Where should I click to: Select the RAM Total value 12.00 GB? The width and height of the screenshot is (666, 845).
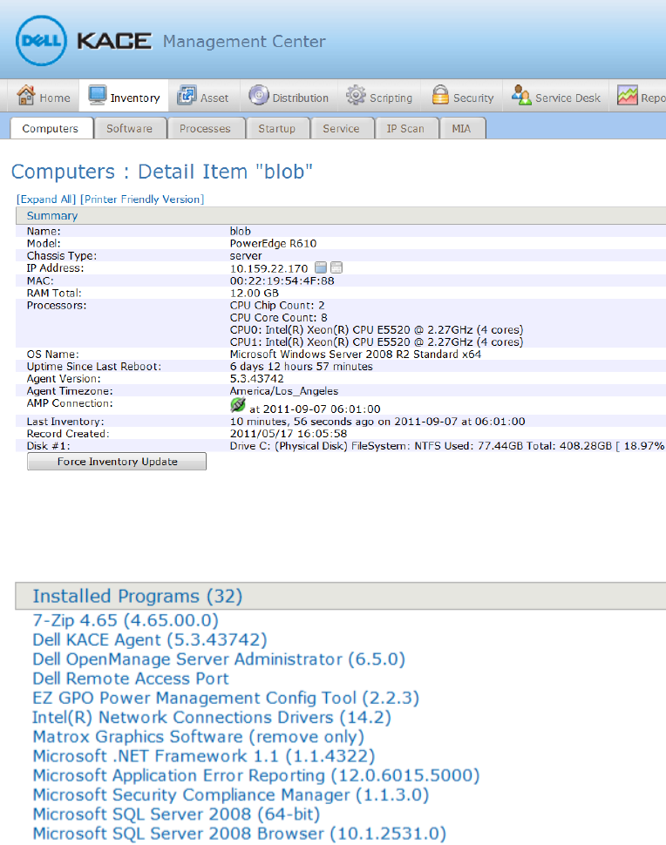tap(255, 294)
